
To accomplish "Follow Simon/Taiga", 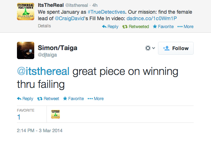I will tap(176, 48).
